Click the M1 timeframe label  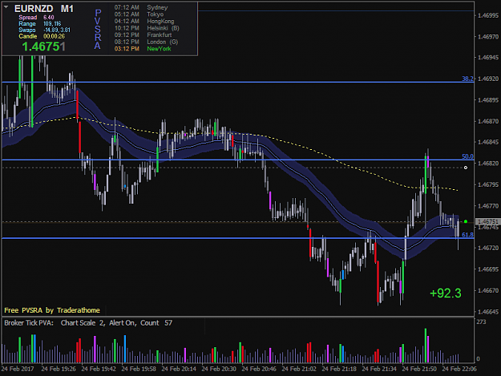click(x=67, y=9)
